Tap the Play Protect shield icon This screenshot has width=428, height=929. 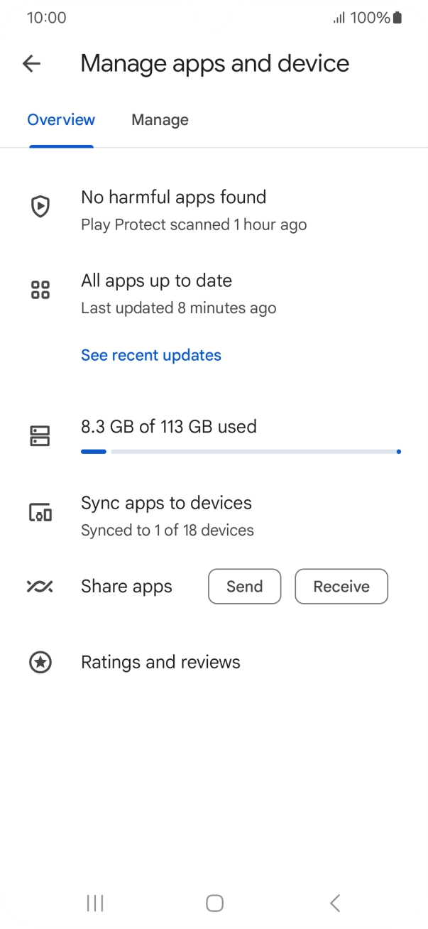[x=40, y=207]
